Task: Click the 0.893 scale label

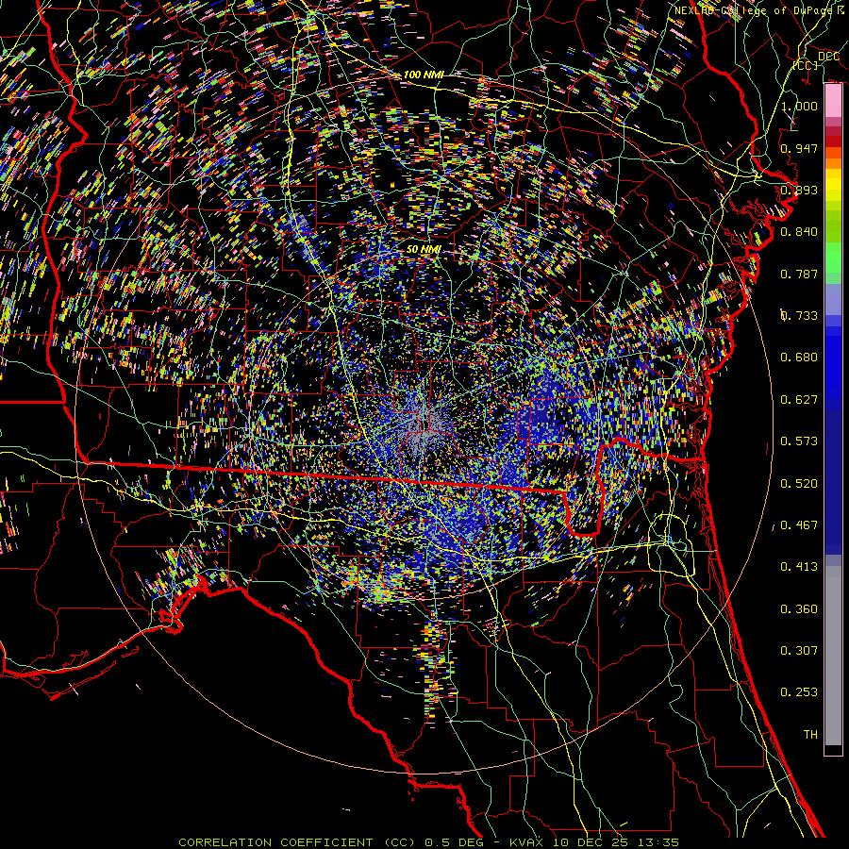Action: (x=799, y=190)
